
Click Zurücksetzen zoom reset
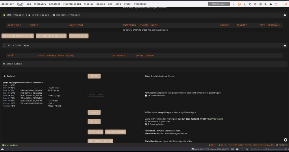point(256,149)
